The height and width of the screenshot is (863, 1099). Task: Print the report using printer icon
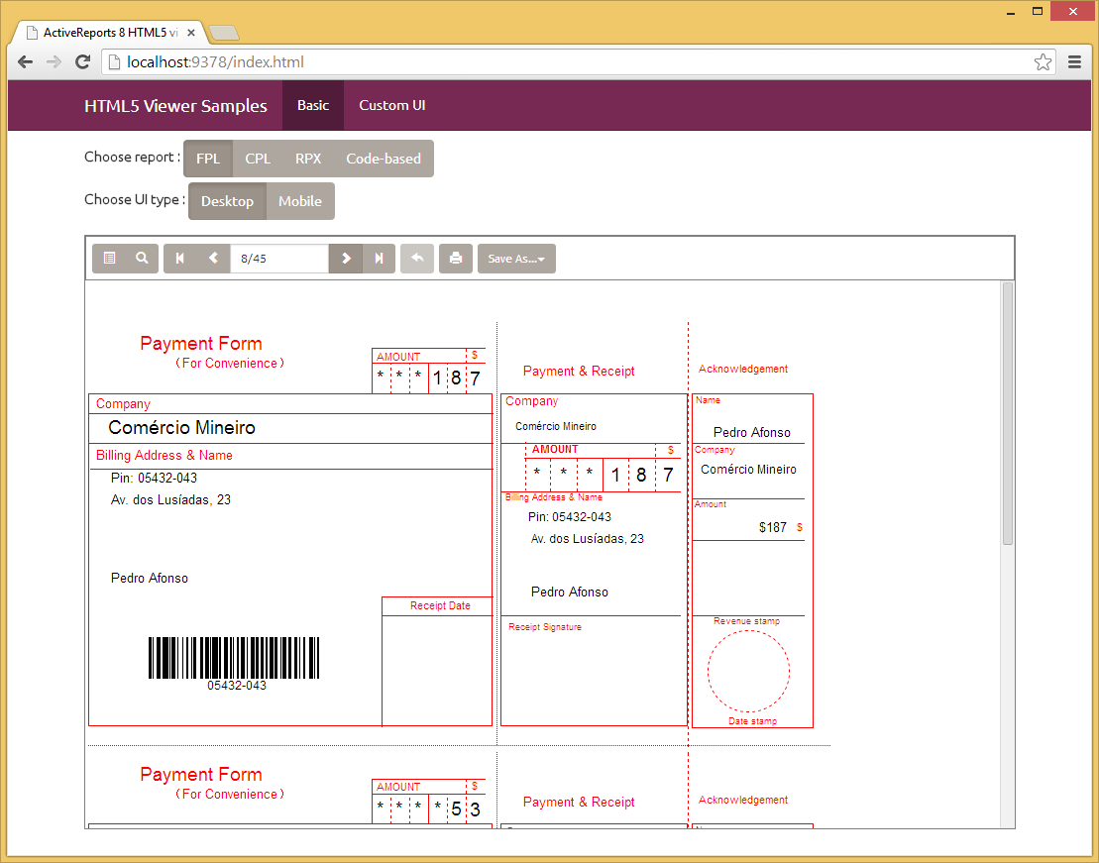point(456,259)
